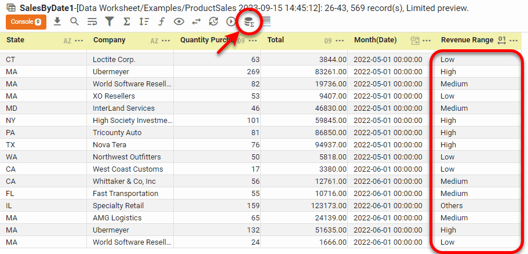Click the sigma aggregate icon

[127, 21]
